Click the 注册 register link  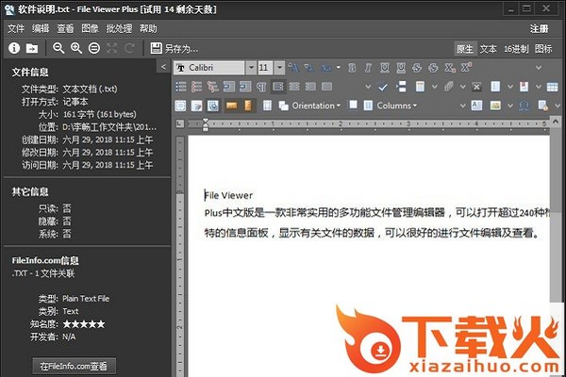coord(539,28)
